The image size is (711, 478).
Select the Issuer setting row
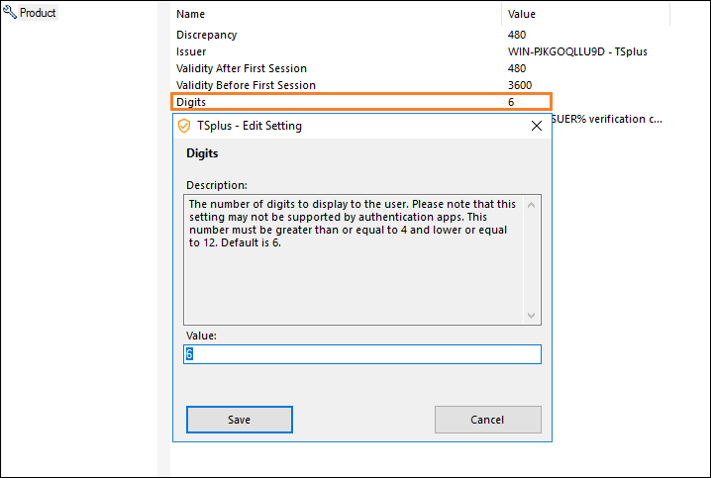pos(192,51)
